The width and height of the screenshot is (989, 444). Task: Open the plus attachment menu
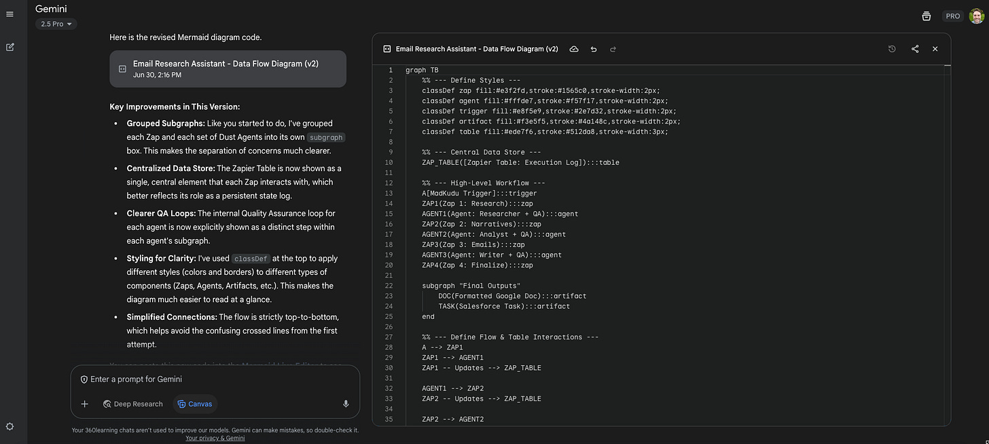[85, 404]
